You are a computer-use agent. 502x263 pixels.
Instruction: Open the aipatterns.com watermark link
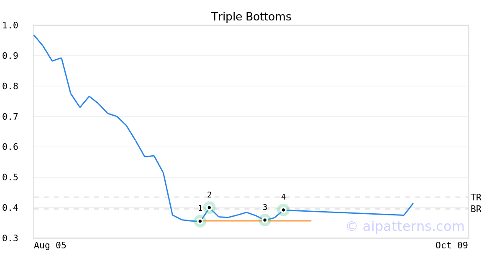(x=405, y=226)
